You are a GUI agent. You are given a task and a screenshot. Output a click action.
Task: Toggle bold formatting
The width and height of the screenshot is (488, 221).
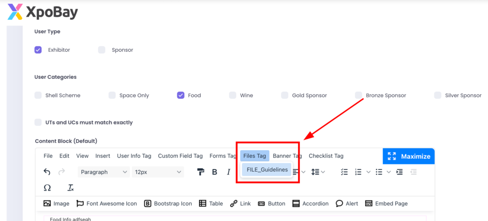214,172
